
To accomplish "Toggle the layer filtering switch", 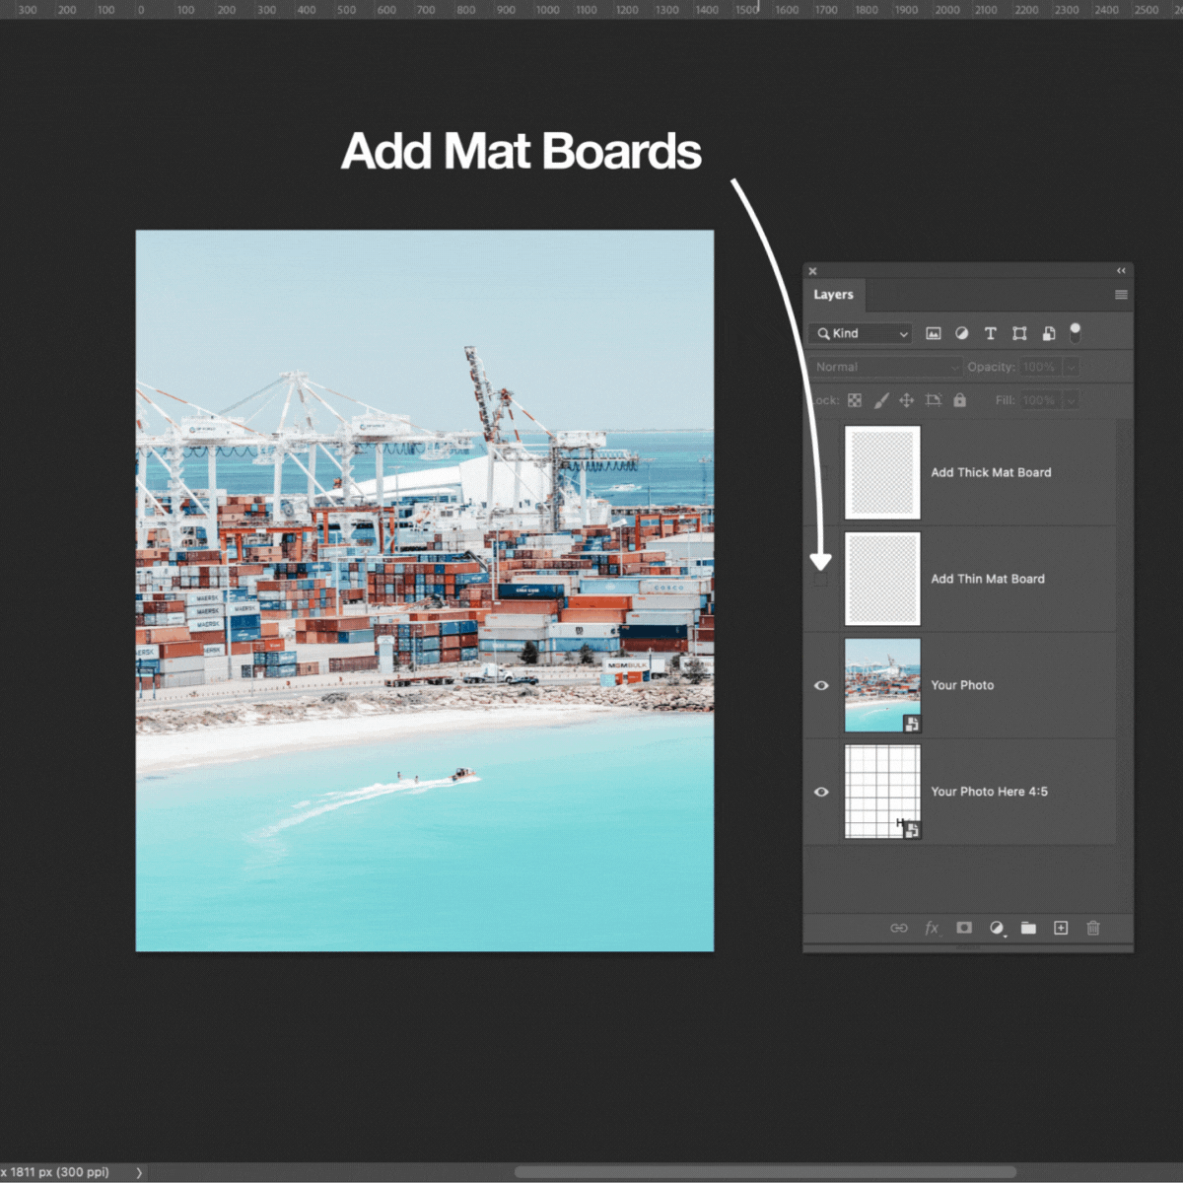I will pyautogui.click(x=1076, y=332).
